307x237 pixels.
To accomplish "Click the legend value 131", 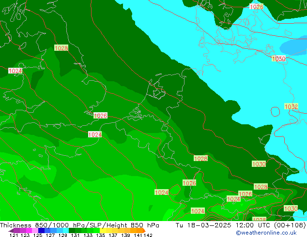I will coord(75,235).
